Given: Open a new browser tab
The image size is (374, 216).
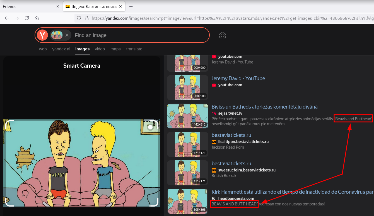Looking at the screenshot, I should pyautogui.click(x=131, y=6).
